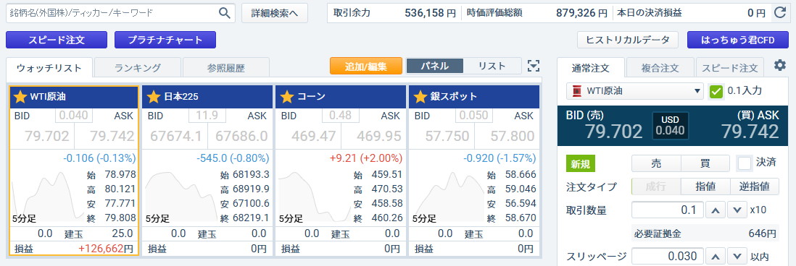
Task: Switch watchlist to パネル view
Action: tap(434, 66)
